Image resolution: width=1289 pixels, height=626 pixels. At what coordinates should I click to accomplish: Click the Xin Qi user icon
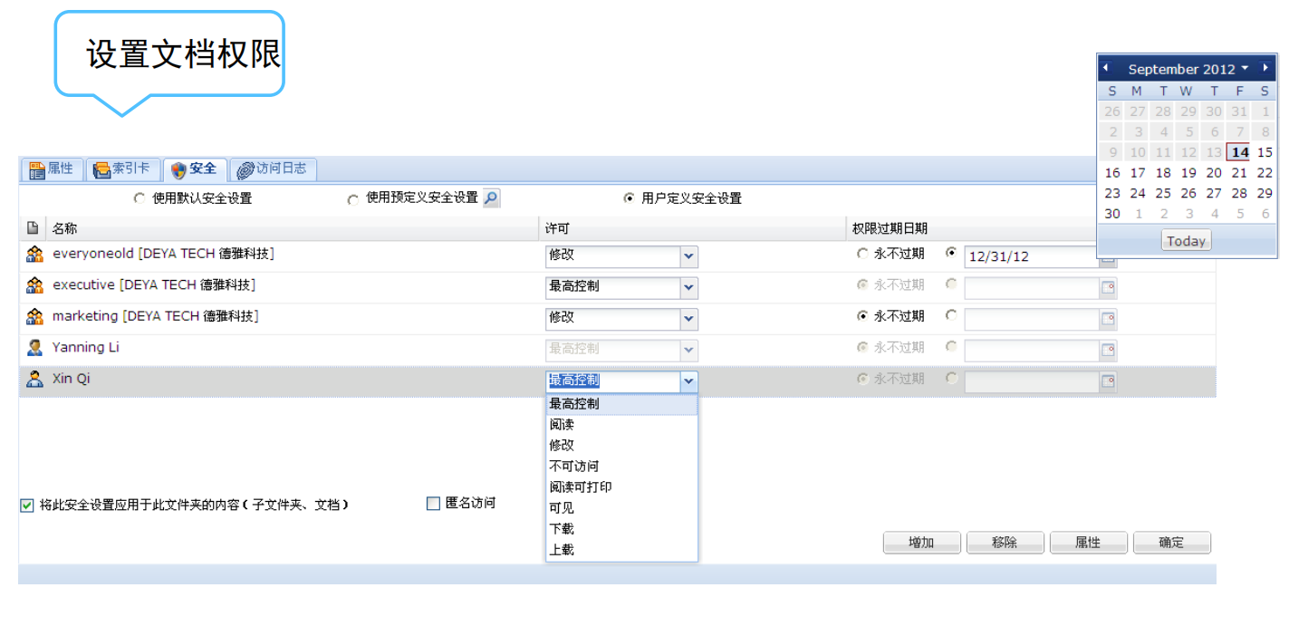tap(34, 380)
